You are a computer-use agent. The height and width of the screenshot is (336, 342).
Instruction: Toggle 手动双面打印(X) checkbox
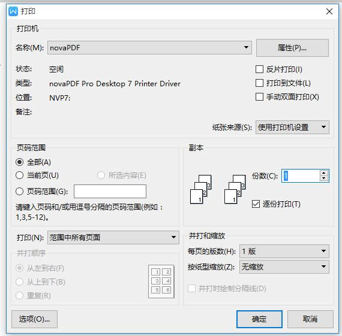pos(259,96)
